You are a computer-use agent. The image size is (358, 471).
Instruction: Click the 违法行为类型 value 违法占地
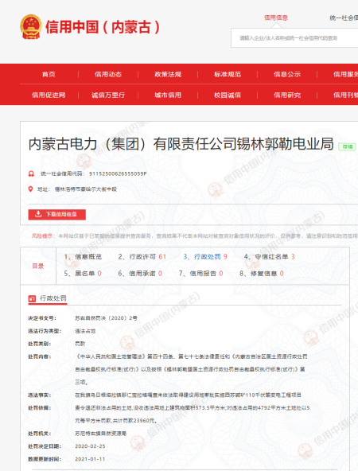[x=85, y=331]
